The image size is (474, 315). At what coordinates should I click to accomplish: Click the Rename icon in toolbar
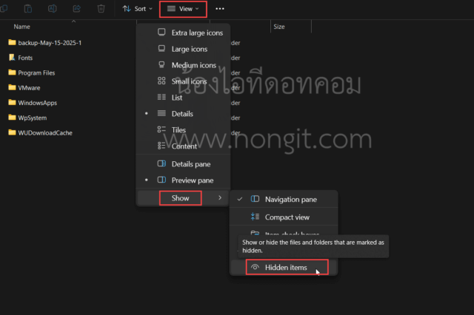click(53, 8)
